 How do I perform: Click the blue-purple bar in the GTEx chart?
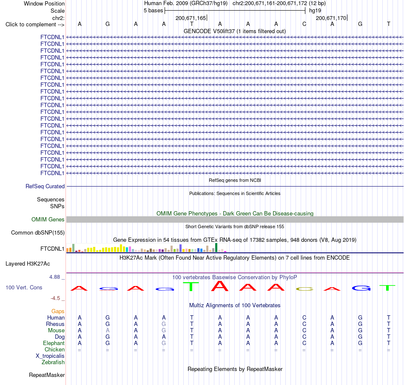(x=181, y=248)
